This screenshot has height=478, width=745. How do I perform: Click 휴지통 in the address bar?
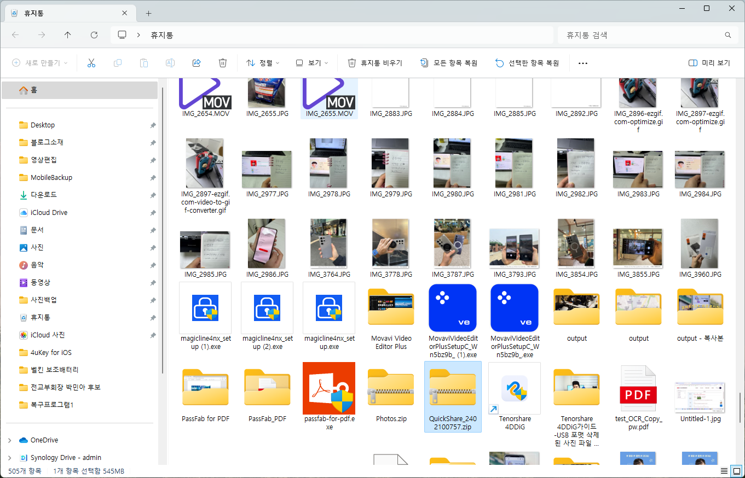click(x=162, y=35)
